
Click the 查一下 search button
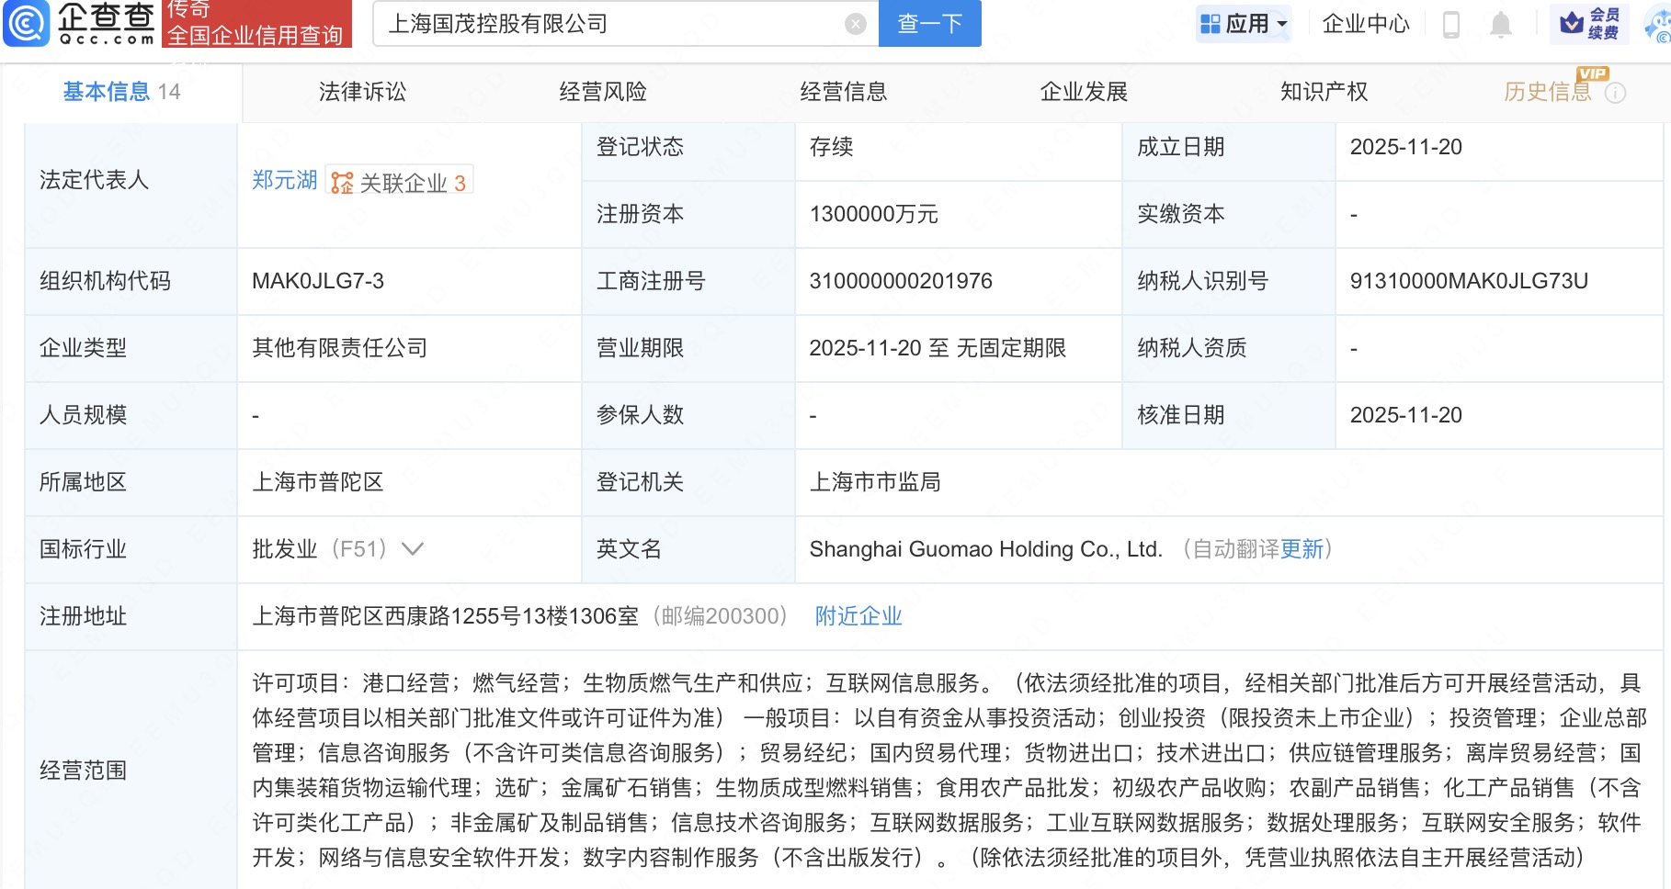pyautogui.click(x=928, y=24)
